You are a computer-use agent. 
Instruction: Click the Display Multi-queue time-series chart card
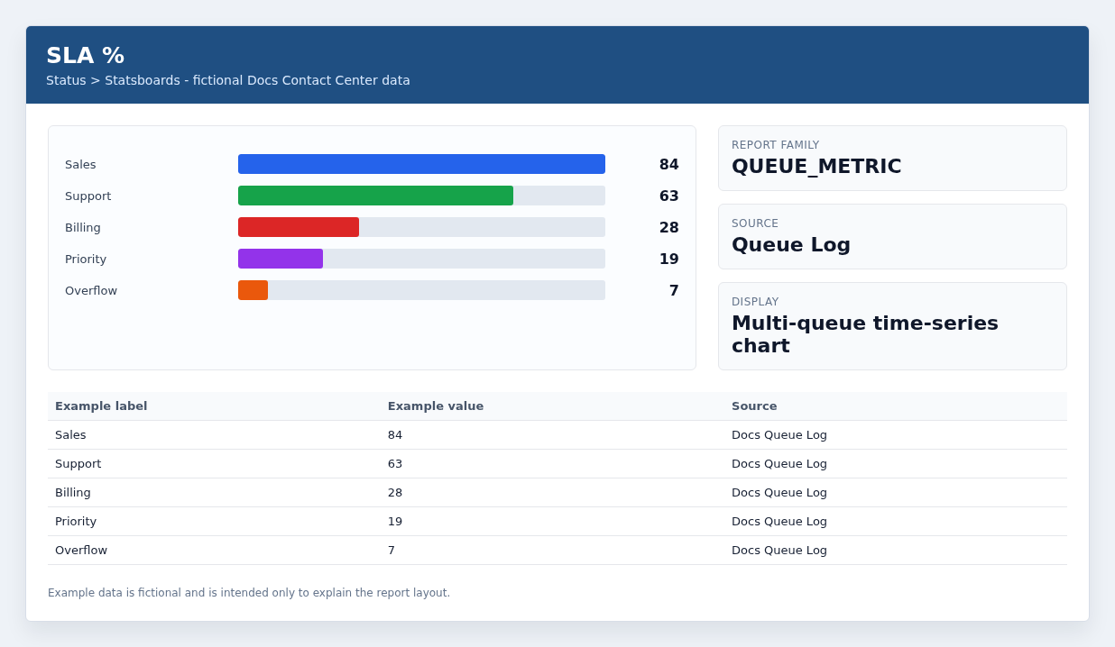(892, 326)
